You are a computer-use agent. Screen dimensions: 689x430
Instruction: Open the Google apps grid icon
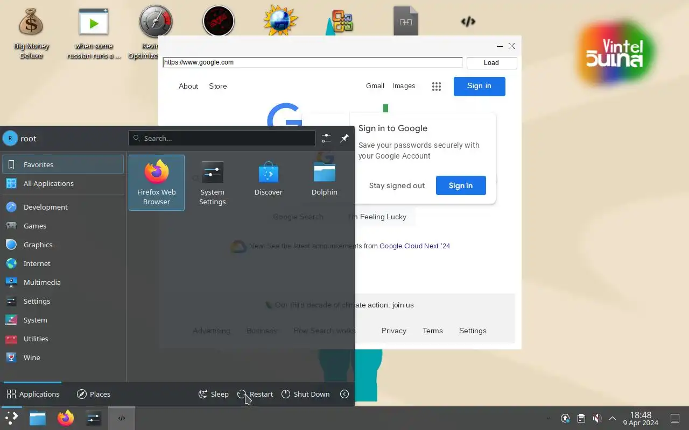(x=437, y=87)
